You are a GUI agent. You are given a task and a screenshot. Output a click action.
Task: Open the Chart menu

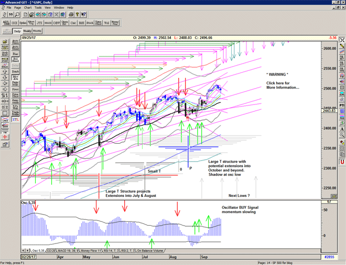(28, 8)
